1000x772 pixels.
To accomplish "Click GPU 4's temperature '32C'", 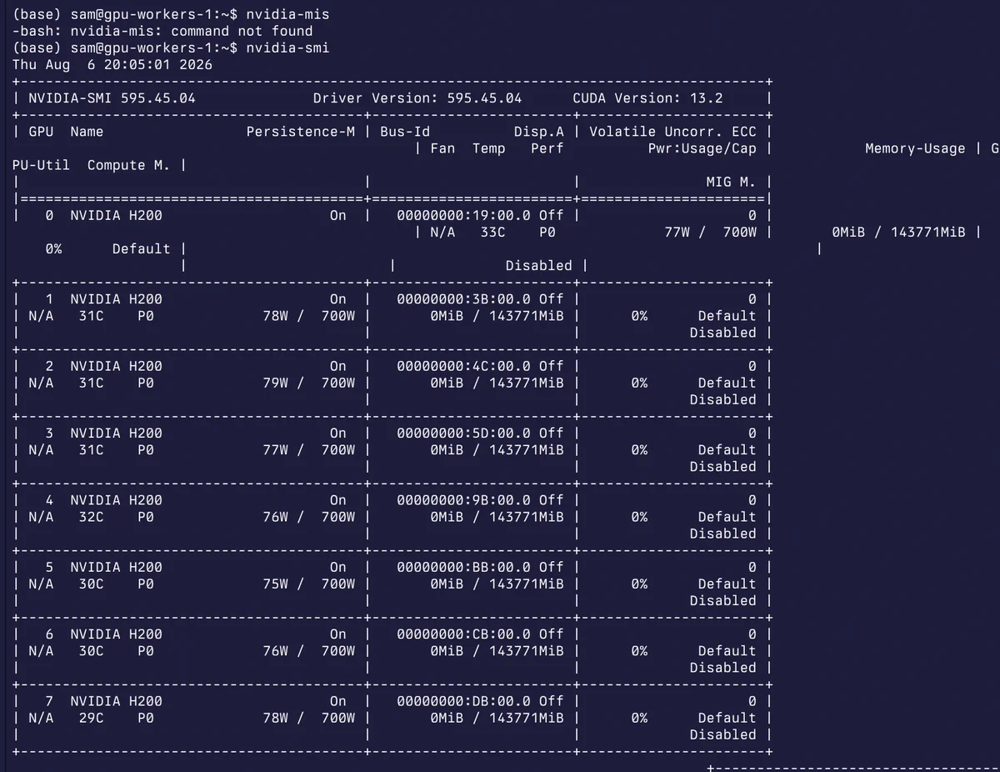I will 91,517.
